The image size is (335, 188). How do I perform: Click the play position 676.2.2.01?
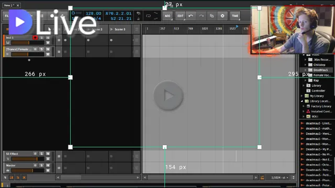pyautogui.click(x=118, y=14)
